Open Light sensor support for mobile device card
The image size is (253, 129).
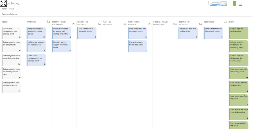pyautogui.click(x=36, y=46)
